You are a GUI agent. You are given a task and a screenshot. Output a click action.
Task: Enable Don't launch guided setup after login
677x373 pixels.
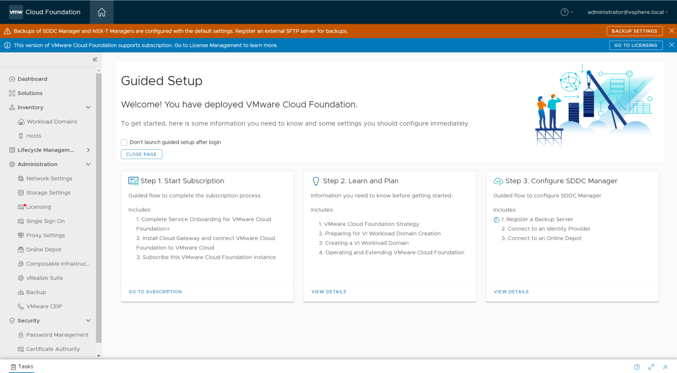click(124, 143)
